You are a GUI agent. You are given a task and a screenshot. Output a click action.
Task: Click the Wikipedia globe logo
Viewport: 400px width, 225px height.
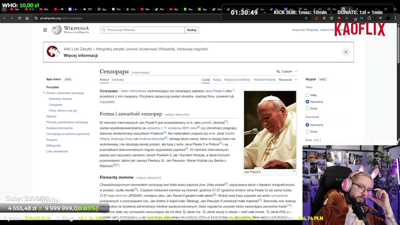[x=57, y=30]
